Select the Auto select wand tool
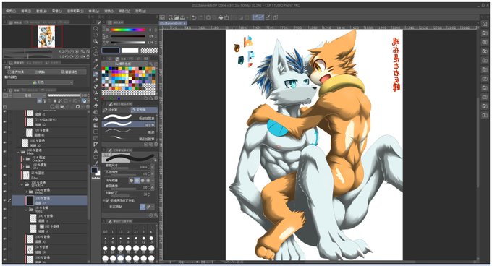This screenshot has width=492, height=266. (x=96, y=61)
